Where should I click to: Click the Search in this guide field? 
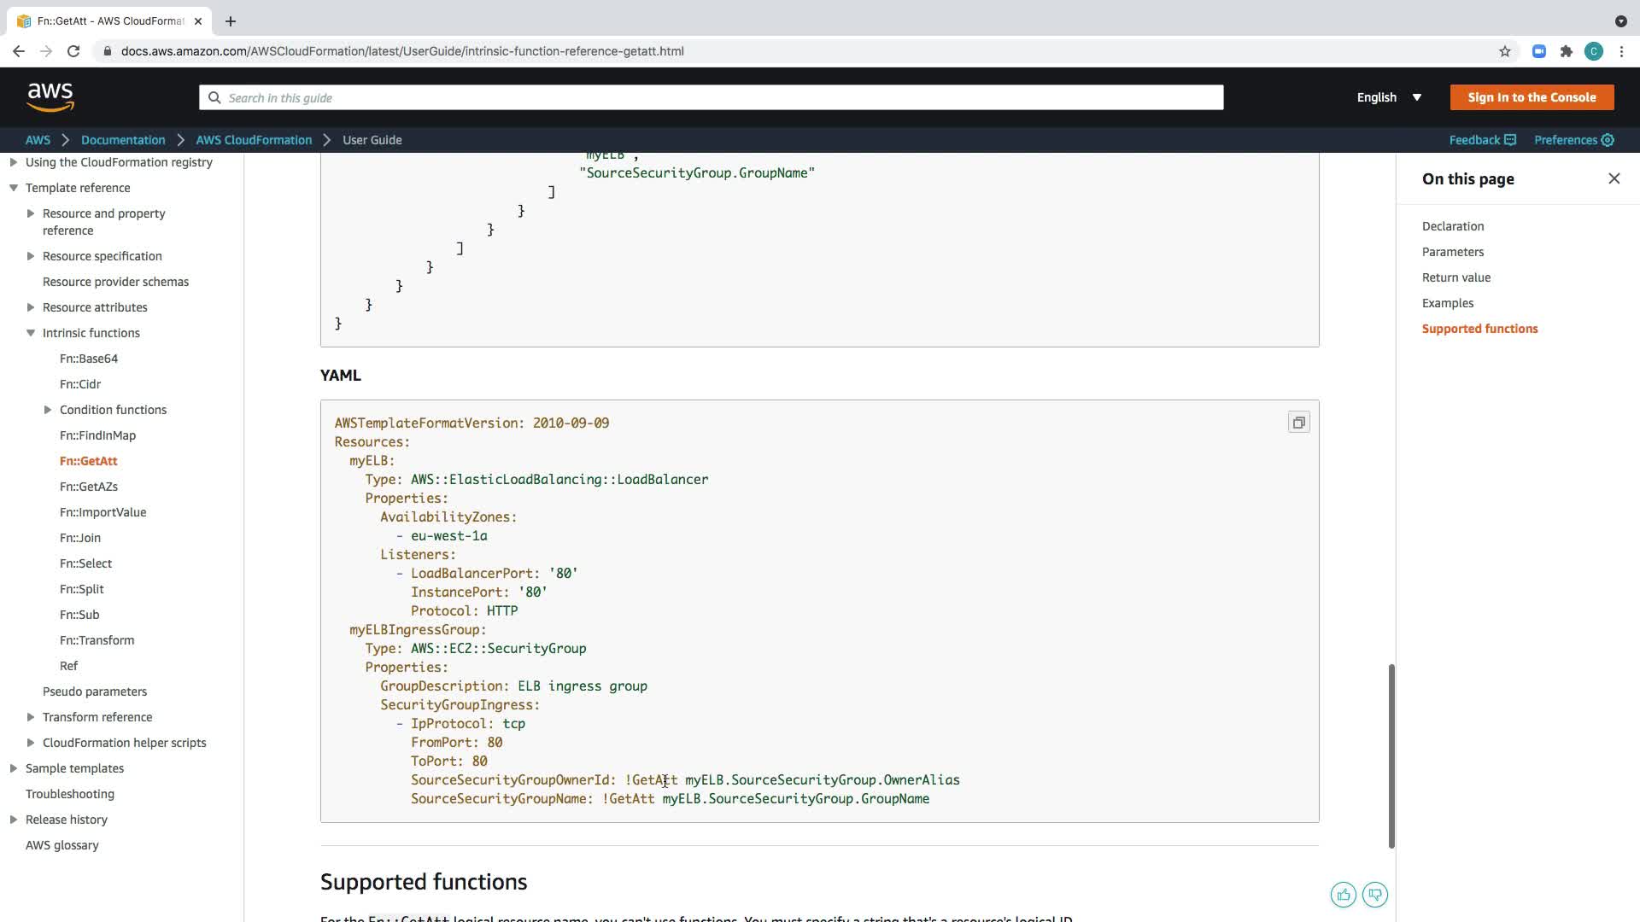point(711,97)
